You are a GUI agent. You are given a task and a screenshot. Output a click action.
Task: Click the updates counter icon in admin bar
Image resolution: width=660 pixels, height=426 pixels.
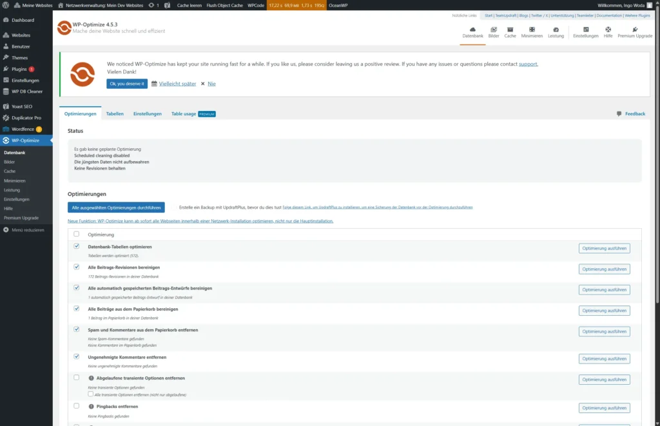tap(153, 5)
